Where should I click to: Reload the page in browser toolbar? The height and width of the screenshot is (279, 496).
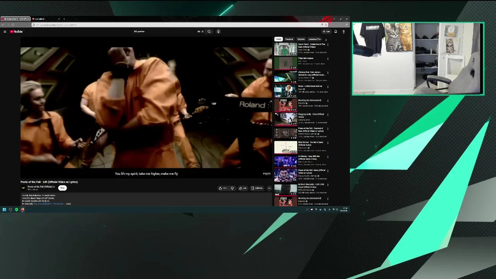point(13,25)
